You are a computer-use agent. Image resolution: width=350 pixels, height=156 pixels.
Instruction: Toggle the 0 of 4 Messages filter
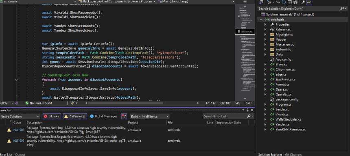[x=103, y=116]
